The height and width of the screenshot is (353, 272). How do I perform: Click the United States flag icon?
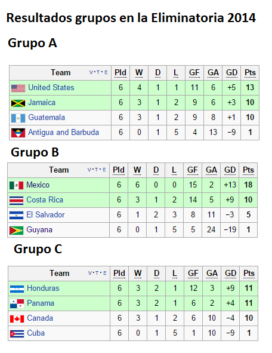18,88
